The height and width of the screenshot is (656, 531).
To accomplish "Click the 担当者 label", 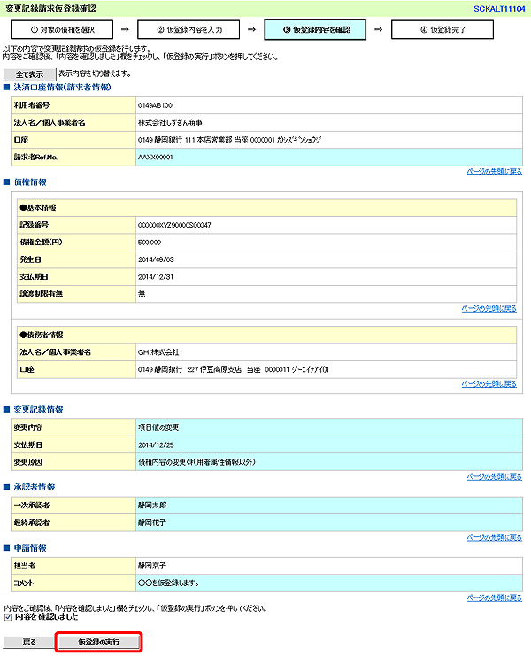I will [24, 566].
